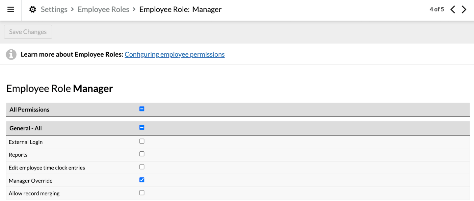Viewport: 474px width, 201px height.
Task: Click the breadcrumb chevron after Settings
Action: [72, 9]
